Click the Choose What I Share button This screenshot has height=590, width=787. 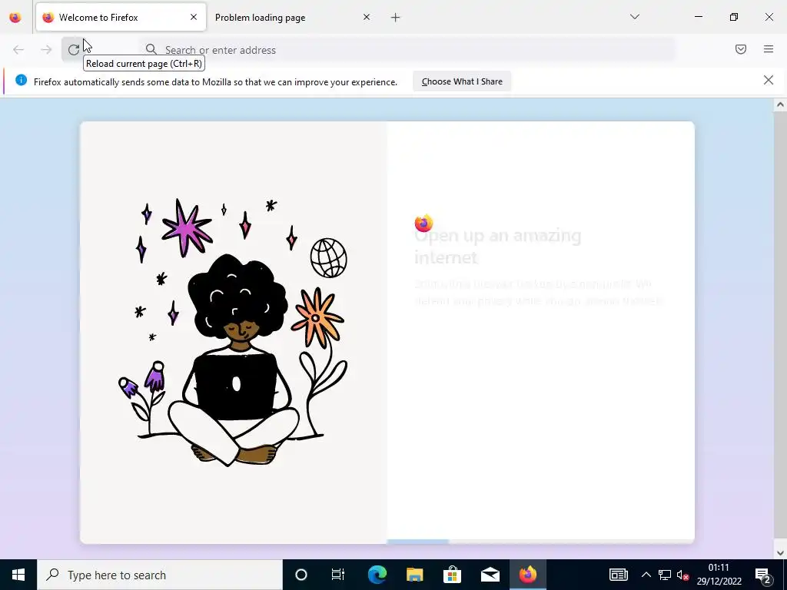462,81
